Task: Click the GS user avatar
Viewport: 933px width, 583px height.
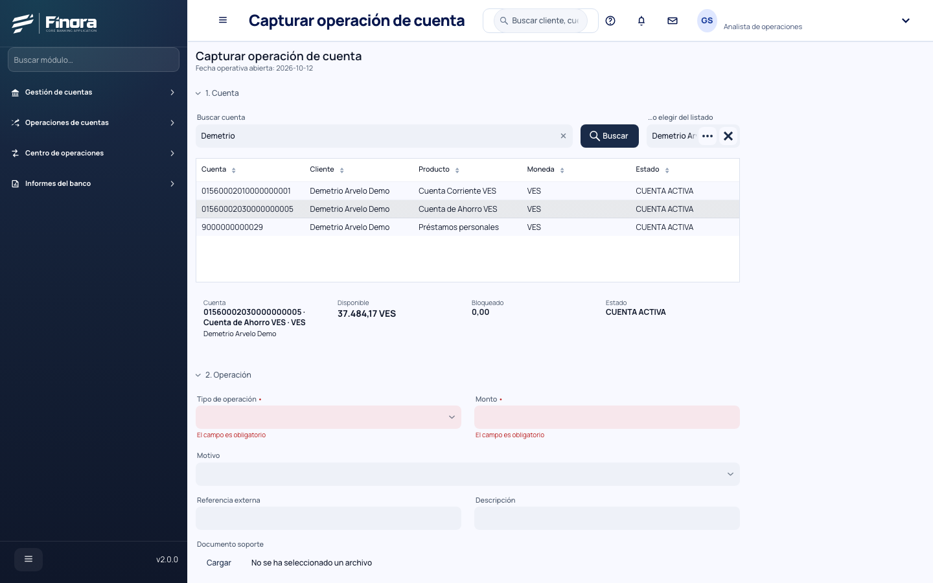Action: click(x=707, y=21)
